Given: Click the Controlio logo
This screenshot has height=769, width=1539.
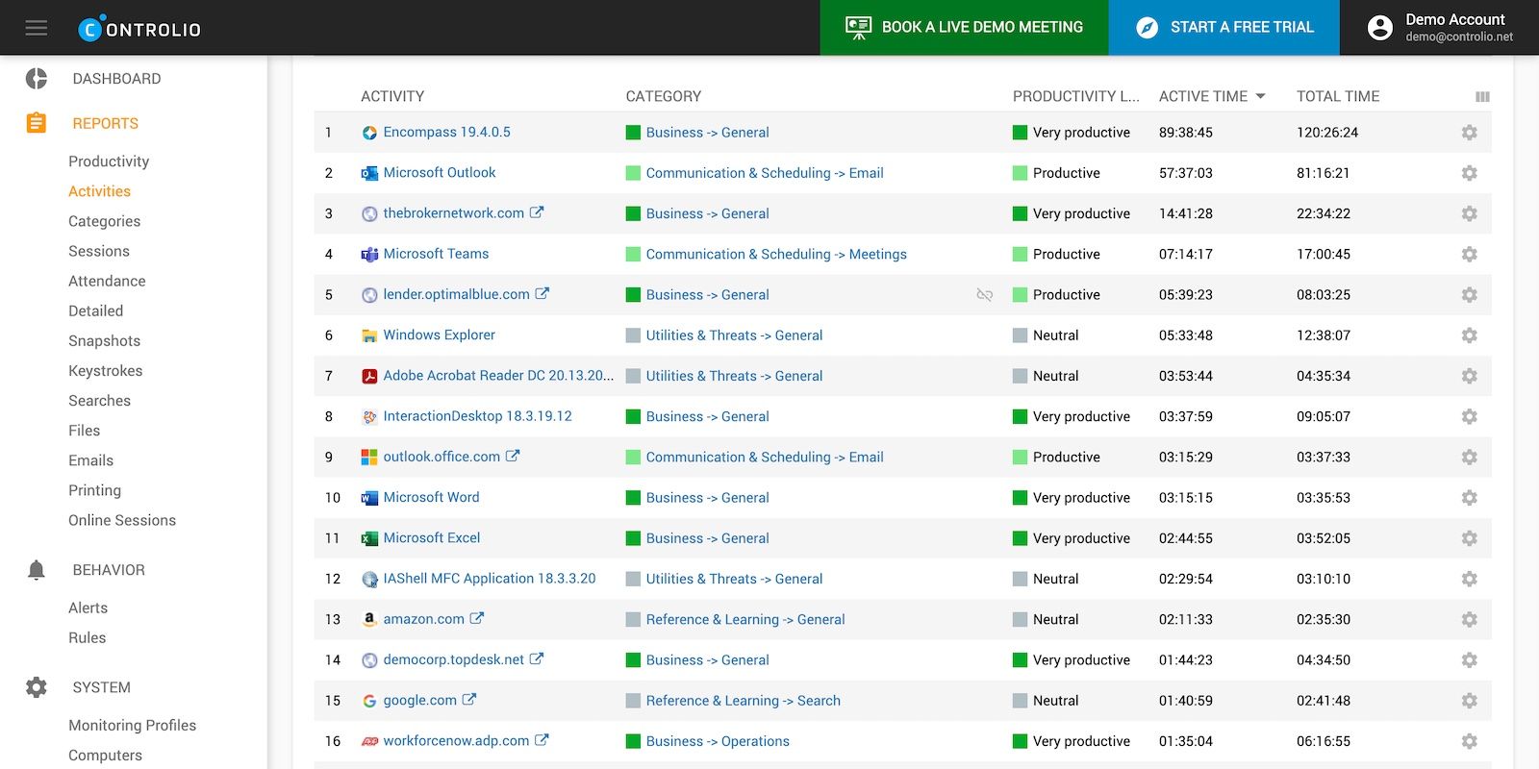Looking at the screenshot, I should click(x=139, y=29).
